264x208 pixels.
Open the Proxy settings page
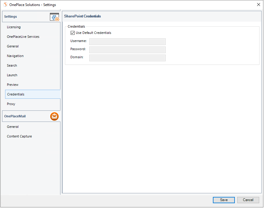tap(11, 104)
